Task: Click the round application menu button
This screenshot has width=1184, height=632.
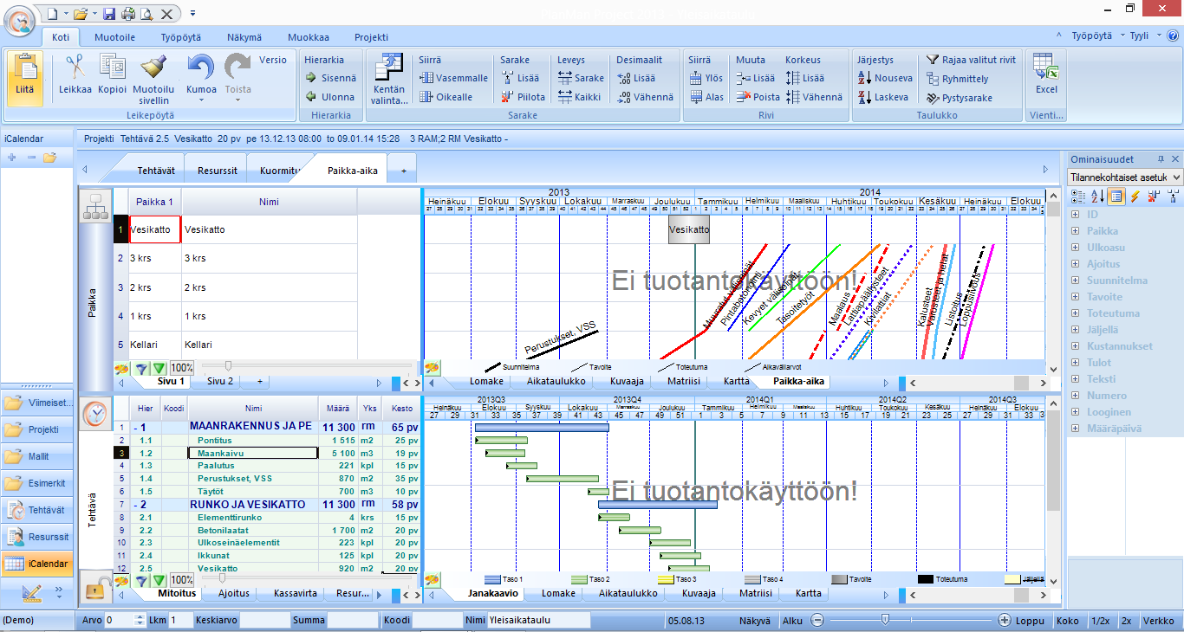Action: (20, 19)
